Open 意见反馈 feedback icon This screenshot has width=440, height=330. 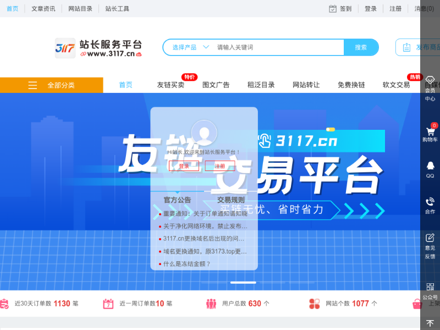[x=430, y=238]
